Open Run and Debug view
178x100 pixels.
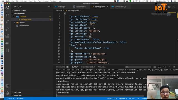pos(7,29)
